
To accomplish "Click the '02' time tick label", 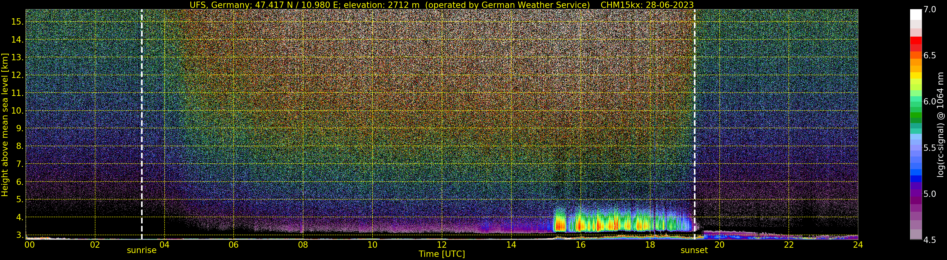I will [x=95, y=245].
